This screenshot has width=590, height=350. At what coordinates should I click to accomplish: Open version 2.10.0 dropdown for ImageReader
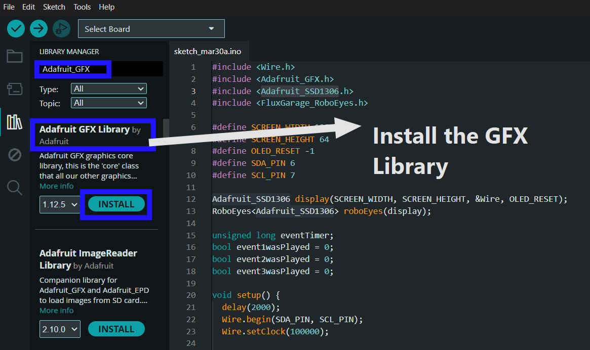(59, 329)
